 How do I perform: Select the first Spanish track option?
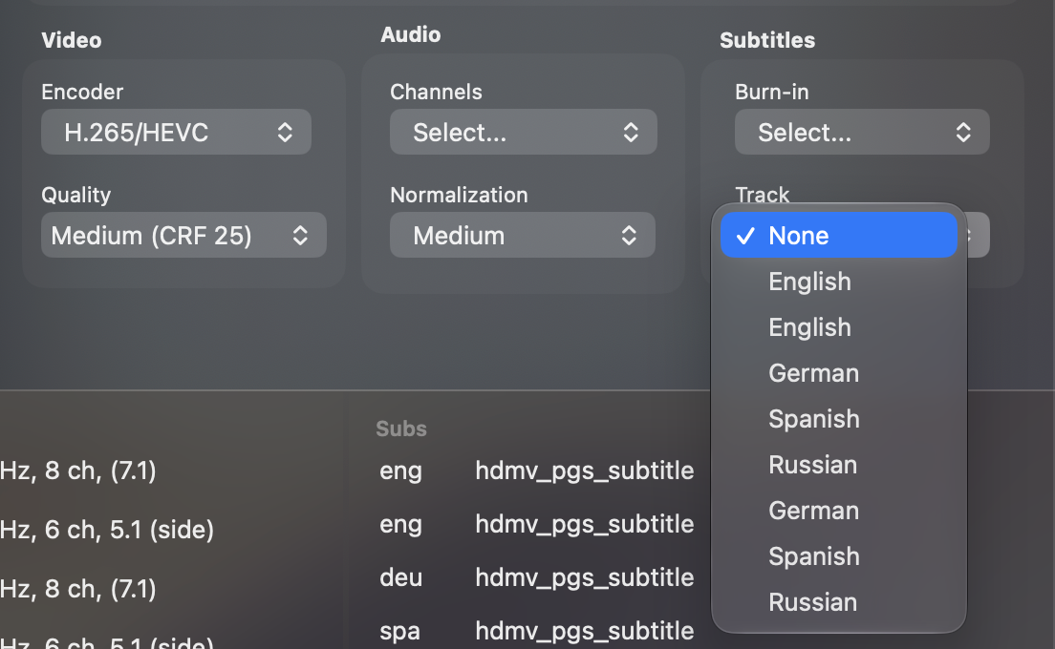click(x=839, y=419)
